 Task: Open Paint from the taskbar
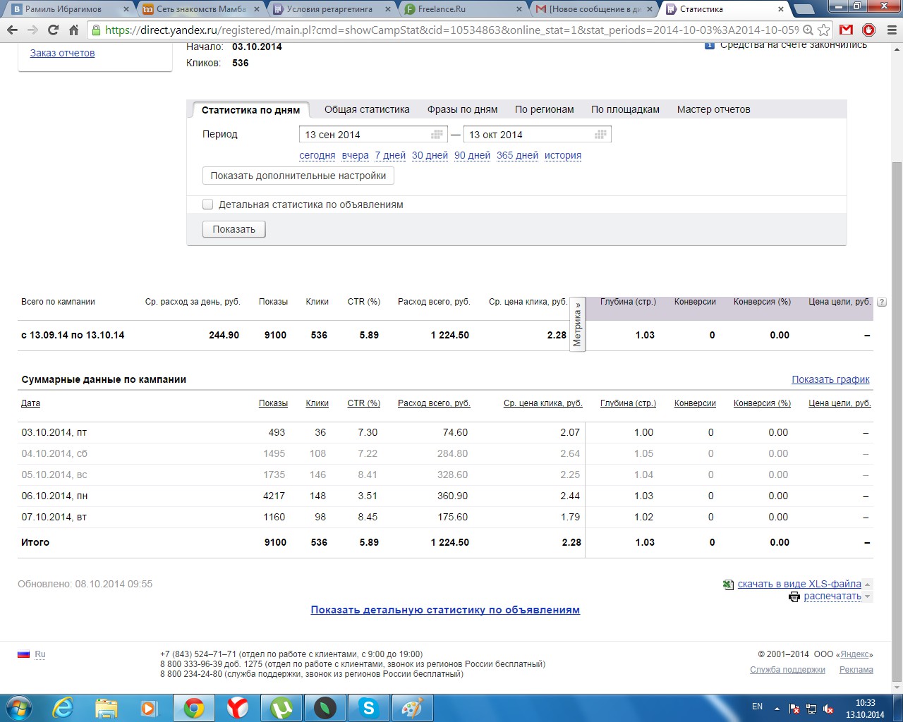click(411, 708)
